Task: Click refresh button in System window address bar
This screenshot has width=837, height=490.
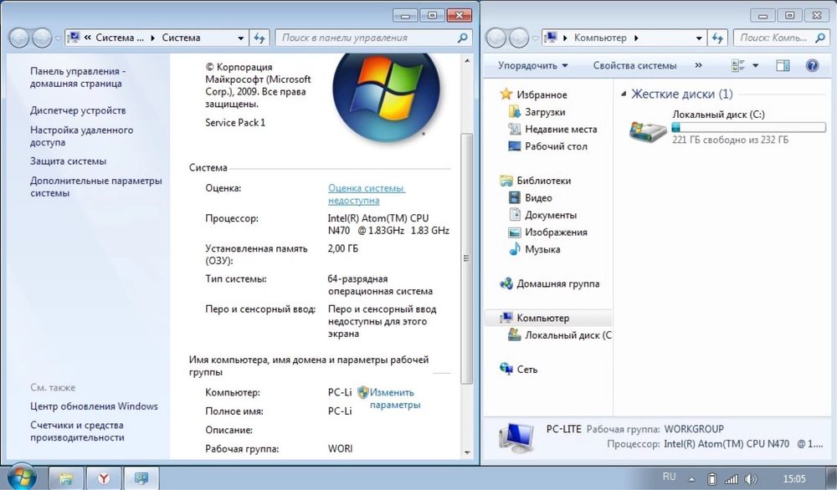Action: tap(259, 38)
